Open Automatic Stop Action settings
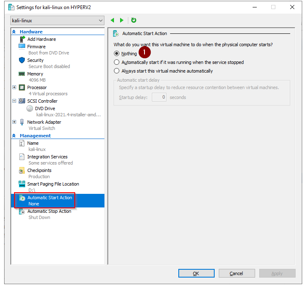The width and height of the screenshot is (303, 292). pyautogui.click(x=49, y=211)
